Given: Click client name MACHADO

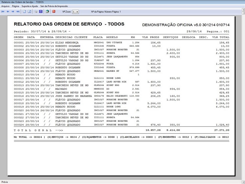Looking at the screenshot, I should [x=61, y=89].
